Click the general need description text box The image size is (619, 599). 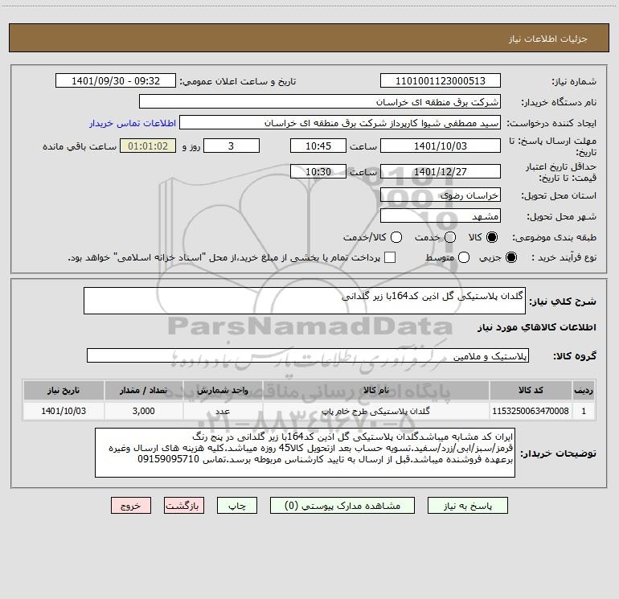pyautogui.click(x=305, y=301)
